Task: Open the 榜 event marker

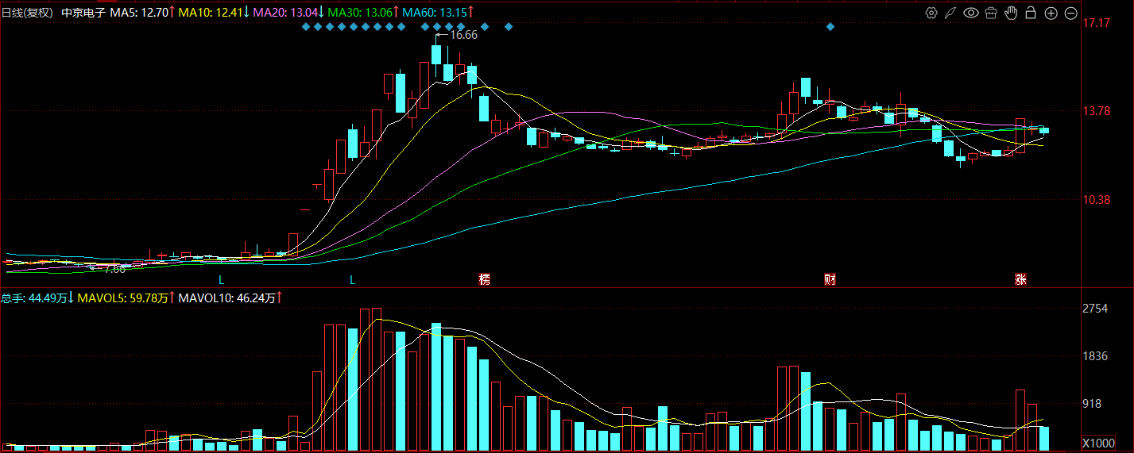Action: click(485, 279)
